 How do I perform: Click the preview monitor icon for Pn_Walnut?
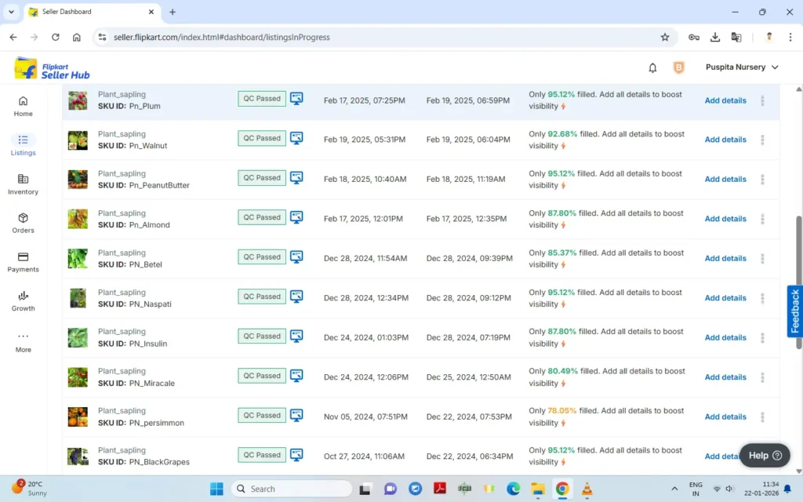[296, 138]
